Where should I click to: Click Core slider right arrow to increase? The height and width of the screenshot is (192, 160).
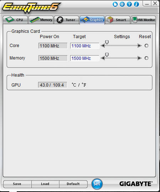(x=140, y=46)
